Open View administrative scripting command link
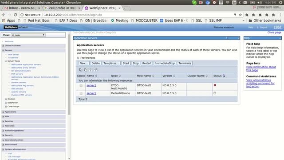 pyautogui.click(x=260, y=83)
